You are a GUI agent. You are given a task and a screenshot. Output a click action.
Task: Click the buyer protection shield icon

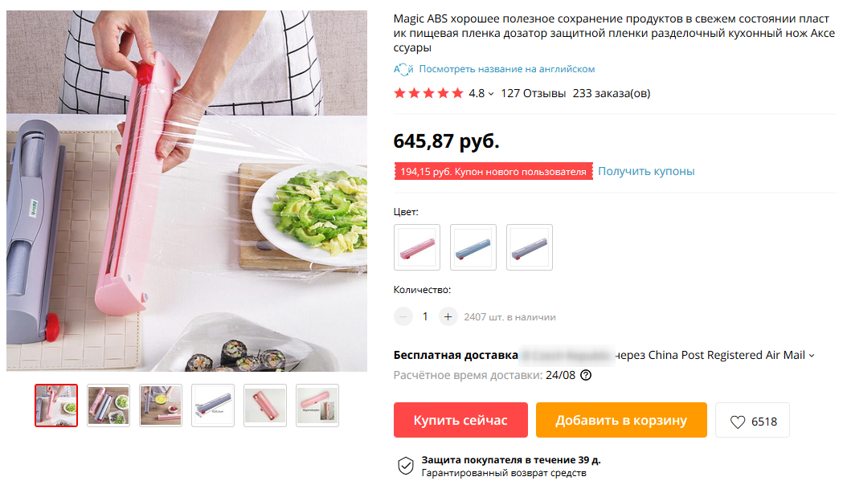(x=406, y=466)
